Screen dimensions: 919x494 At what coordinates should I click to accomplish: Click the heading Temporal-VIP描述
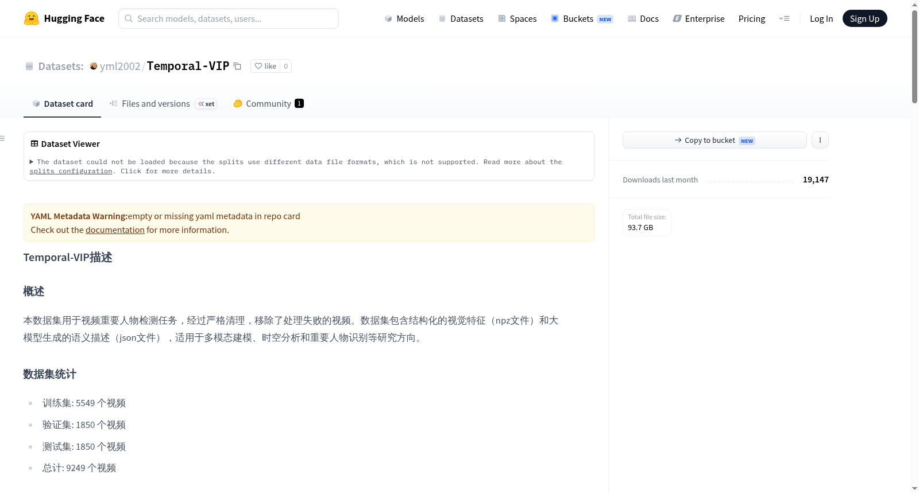[68, 257]
